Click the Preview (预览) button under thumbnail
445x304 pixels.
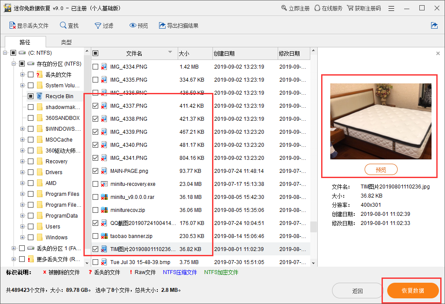[381, 169]
